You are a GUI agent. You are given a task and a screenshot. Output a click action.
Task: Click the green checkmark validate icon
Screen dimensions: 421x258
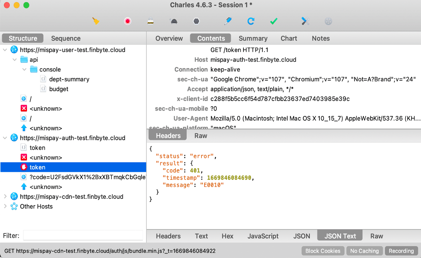coord(274,21)
